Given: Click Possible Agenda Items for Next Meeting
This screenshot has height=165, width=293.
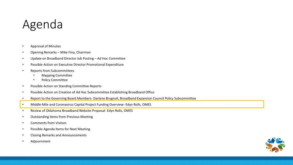Looking at the screenshot, I should tap(60, 129).
